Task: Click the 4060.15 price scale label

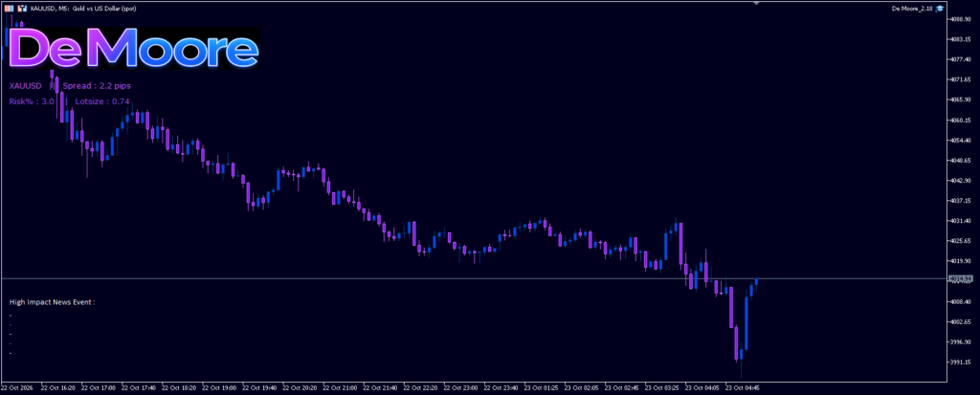Action: (x=960, y=120)
